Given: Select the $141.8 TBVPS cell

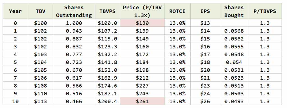Looking at the screenshot, I should pos(107,62).
